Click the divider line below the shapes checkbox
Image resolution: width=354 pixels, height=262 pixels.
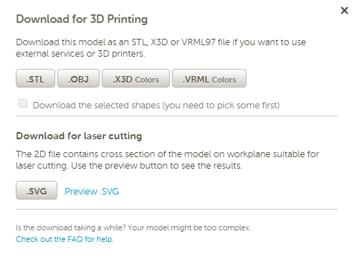[x=177, y=116]
